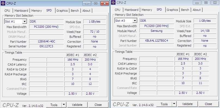Click Tools button in right window

pos(164,104)
